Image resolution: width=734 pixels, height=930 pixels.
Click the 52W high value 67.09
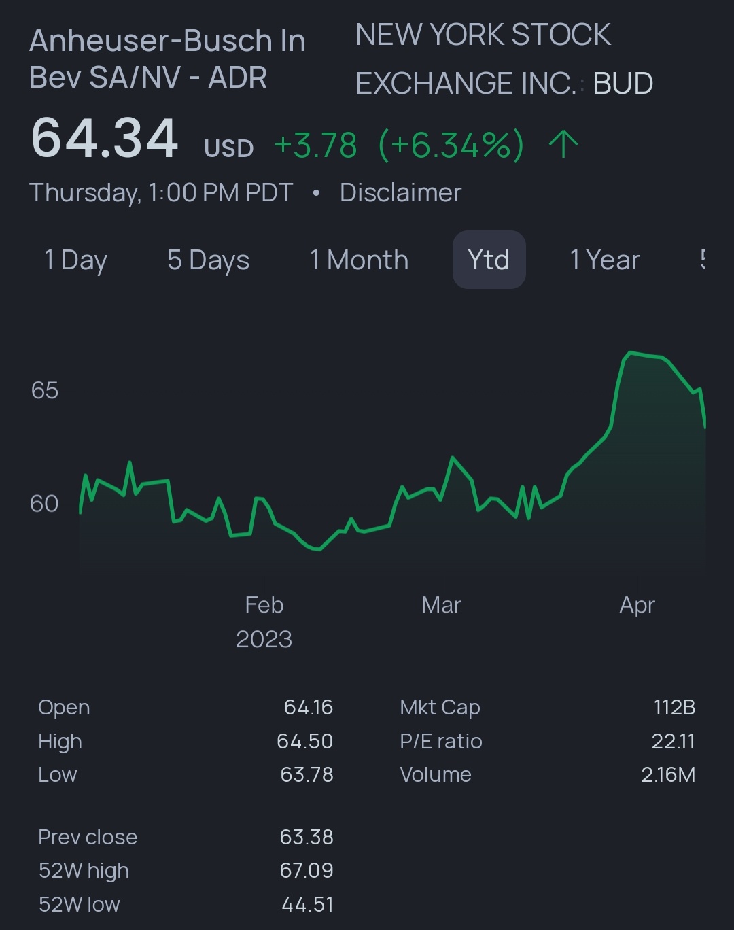pyautogui.click(x=307, y=870)
